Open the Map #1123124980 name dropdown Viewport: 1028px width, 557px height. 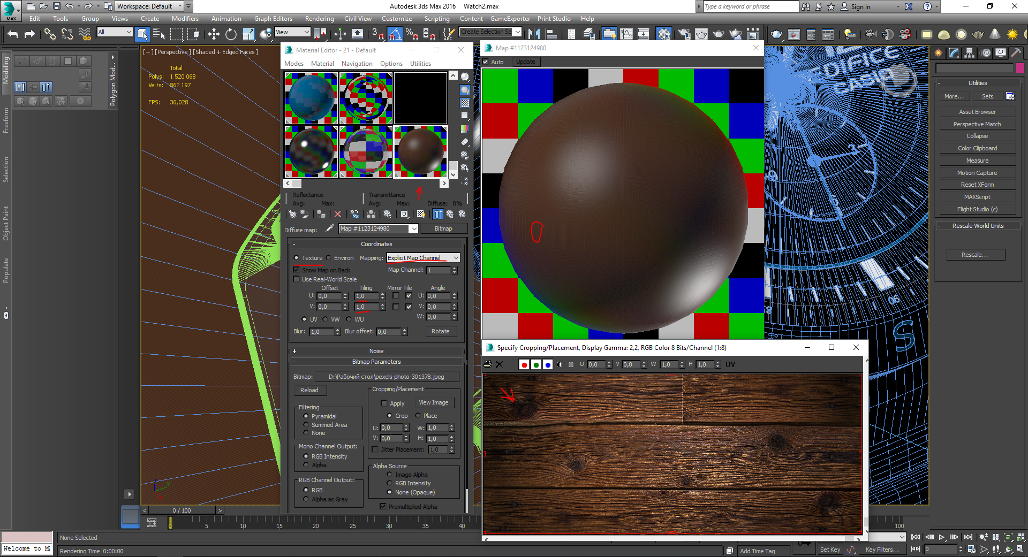[x=414, y=228]
